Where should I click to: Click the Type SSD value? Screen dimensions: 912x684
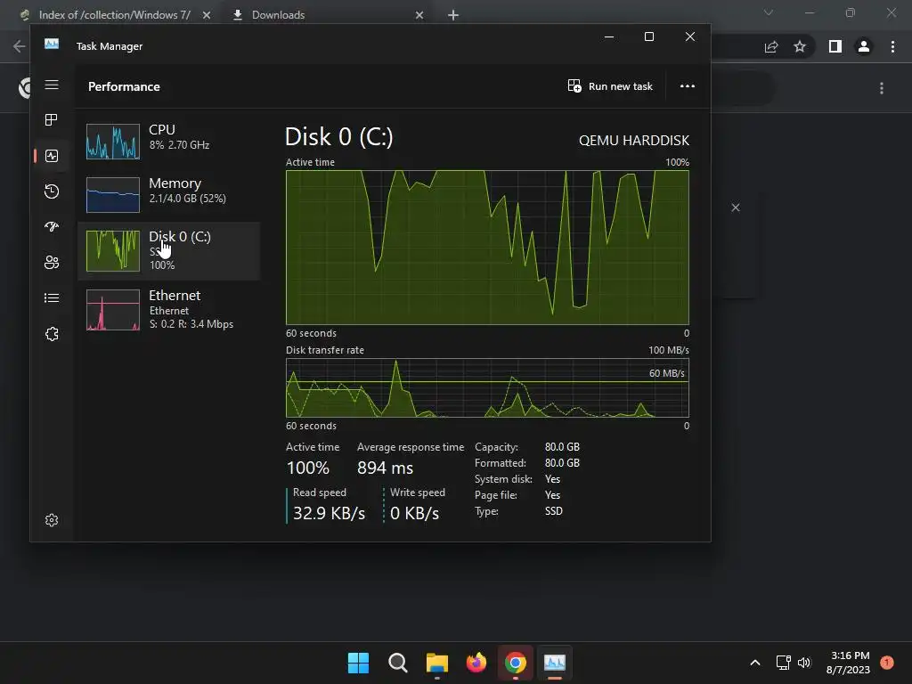tap(554, 510)
